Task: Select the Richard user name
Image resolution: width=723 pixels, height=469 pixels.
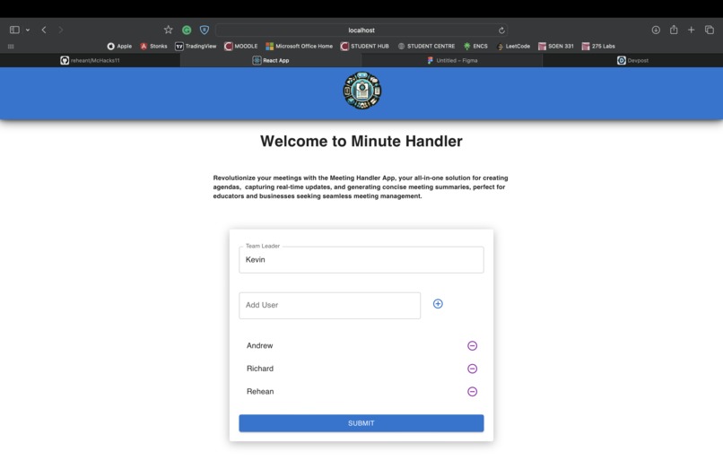Action: tap(260, 369)
